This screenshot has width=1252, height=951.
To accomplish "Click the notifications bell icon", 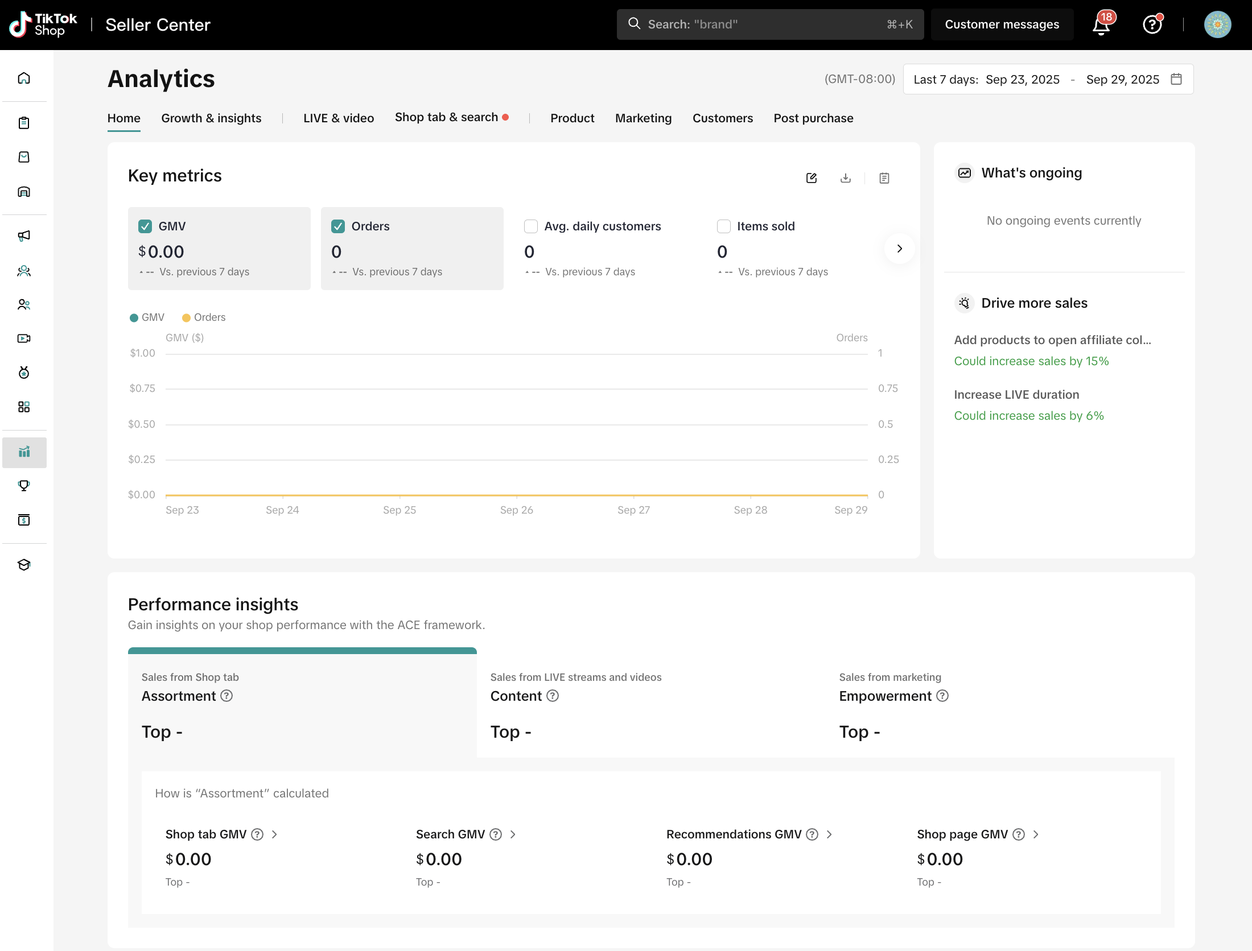I will coord(1102,25).
